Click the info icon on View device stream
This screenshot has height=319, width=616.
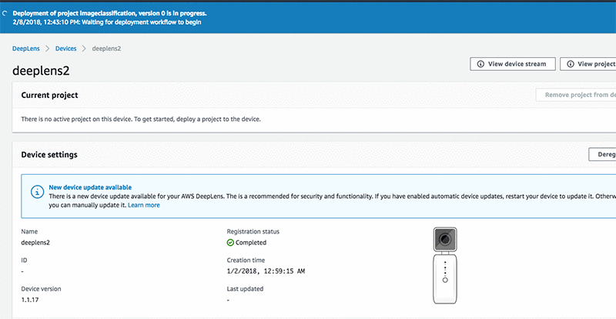pos(480,64)
